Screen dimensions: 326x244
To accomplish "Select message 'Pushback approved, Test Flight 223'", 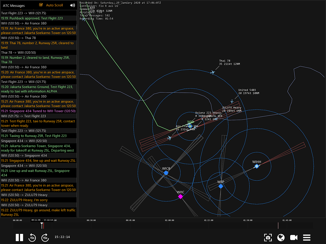I will point(38,18).
